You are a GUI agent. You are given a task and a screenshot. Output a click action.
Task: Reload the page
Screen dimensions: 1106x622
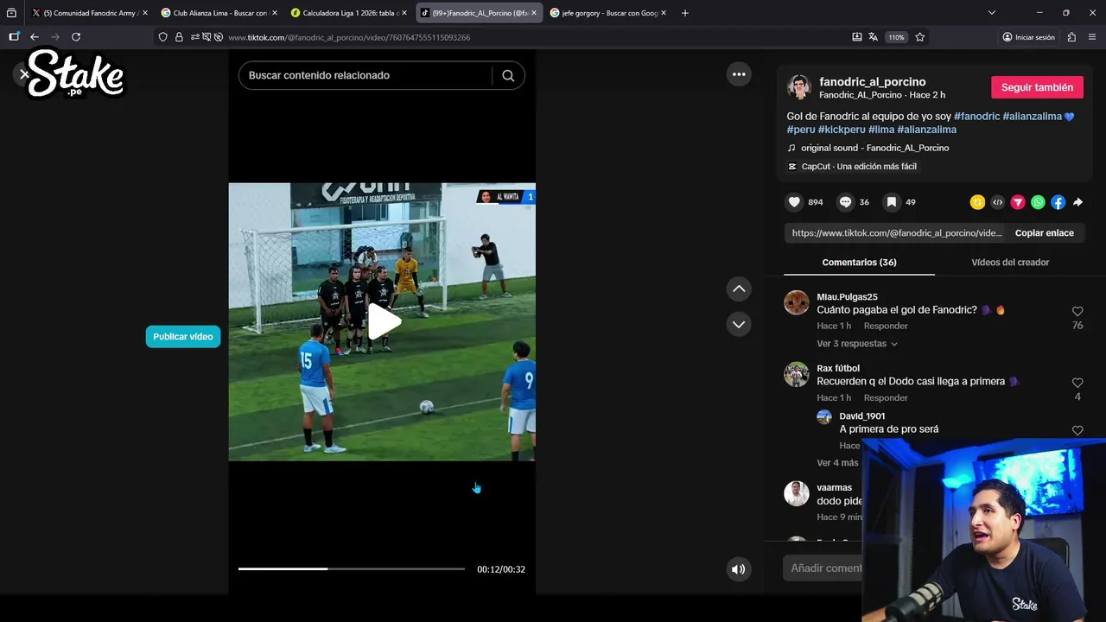76,37
